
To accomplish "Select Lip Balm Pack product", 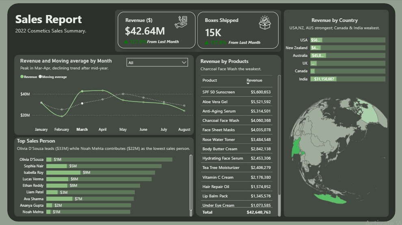I will pyautogui.click(x=215, y=196).
